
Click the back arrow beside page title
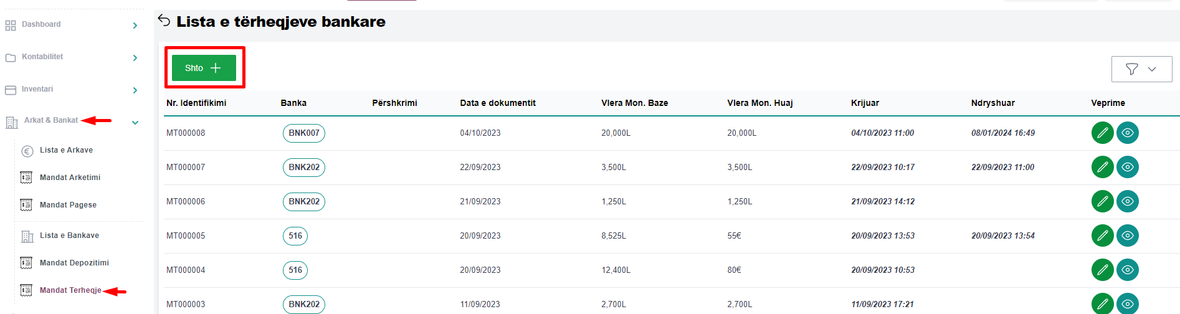[164, 21]
